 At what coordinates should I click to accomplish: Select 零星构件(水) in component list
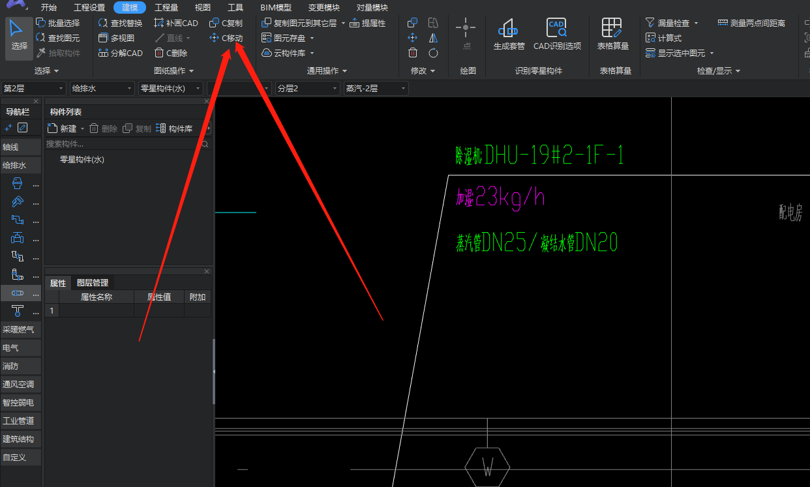point(82,160)
